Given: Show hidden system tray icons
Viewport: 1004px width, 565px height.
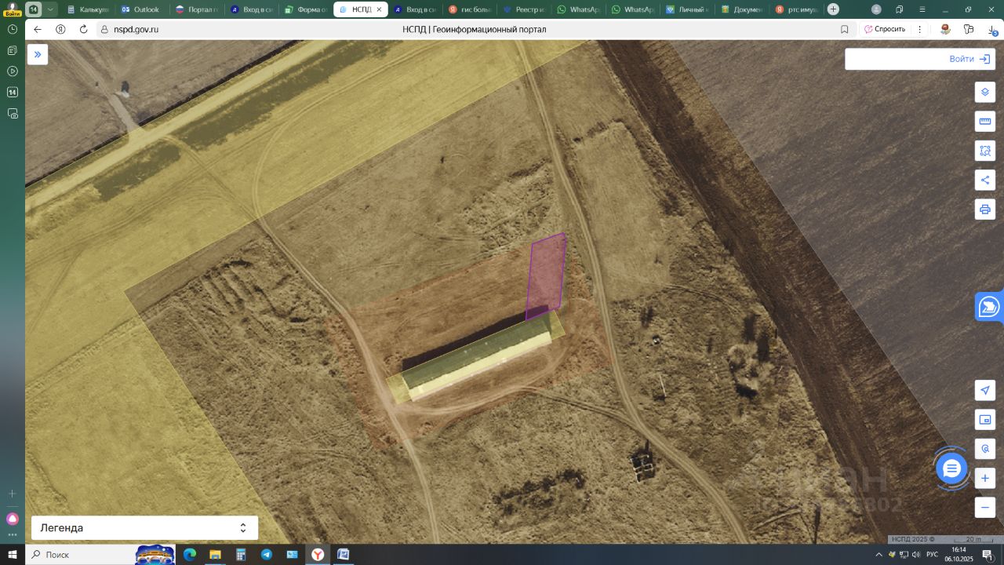Looking at the screenshot, I should click(878, 555).
